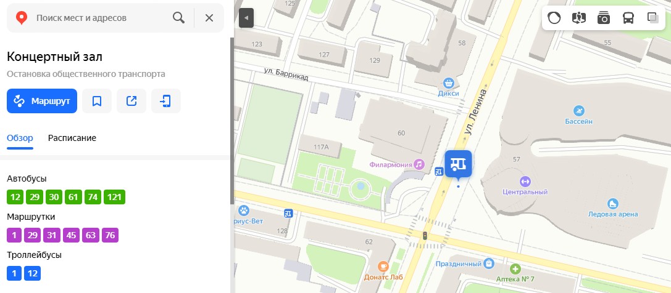Toggle the traffic layer icon
671x293 pixels.
554,18
